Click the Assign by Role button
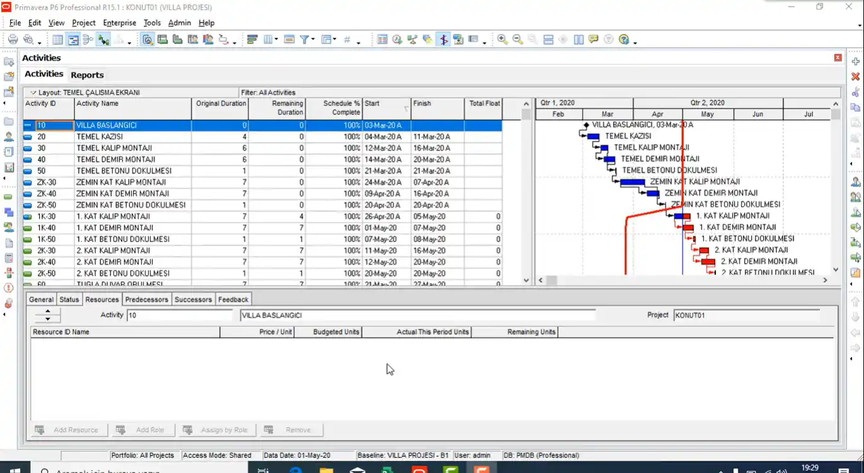Image resolution: width=864 pixels, height=473 pixels. [216, 430]
